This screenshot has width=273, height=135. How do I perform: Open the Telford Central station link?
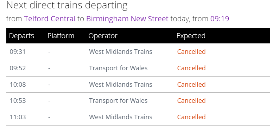click(50, 19)
